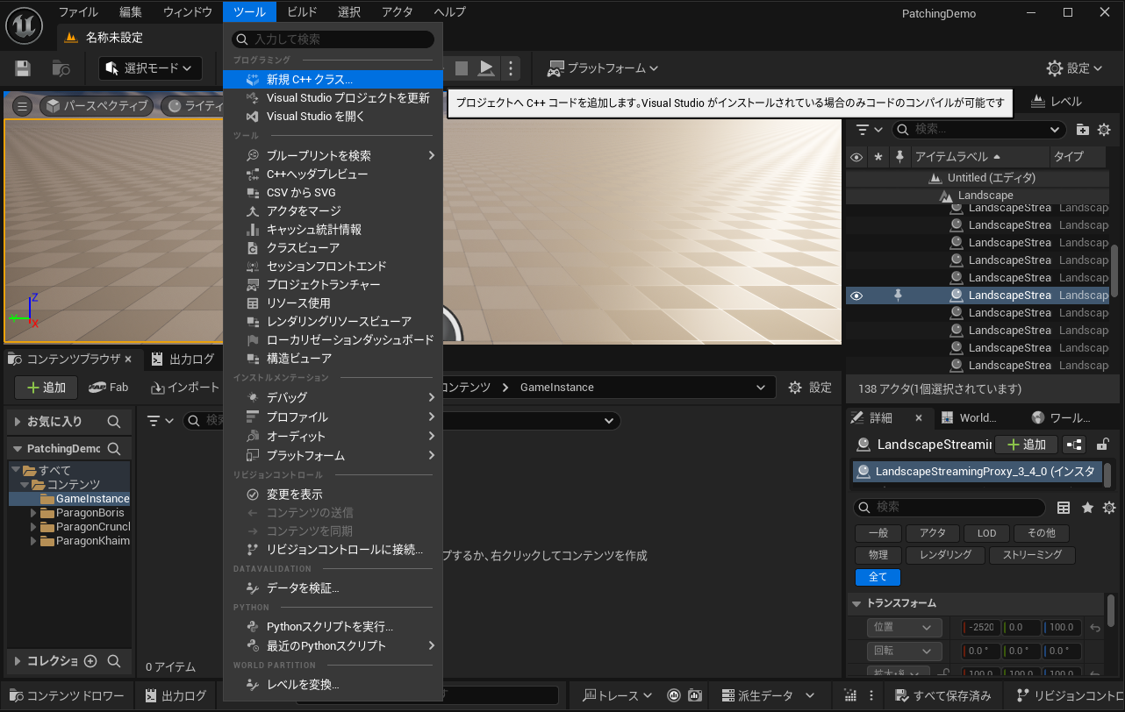Click the details panel favorites star icon
This screenshot has height=712, width=1125.
1087,508
